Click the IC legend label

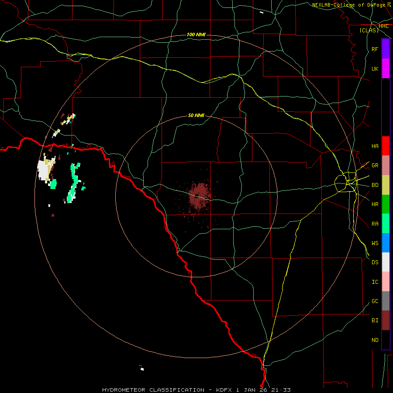tap(375, 282)
